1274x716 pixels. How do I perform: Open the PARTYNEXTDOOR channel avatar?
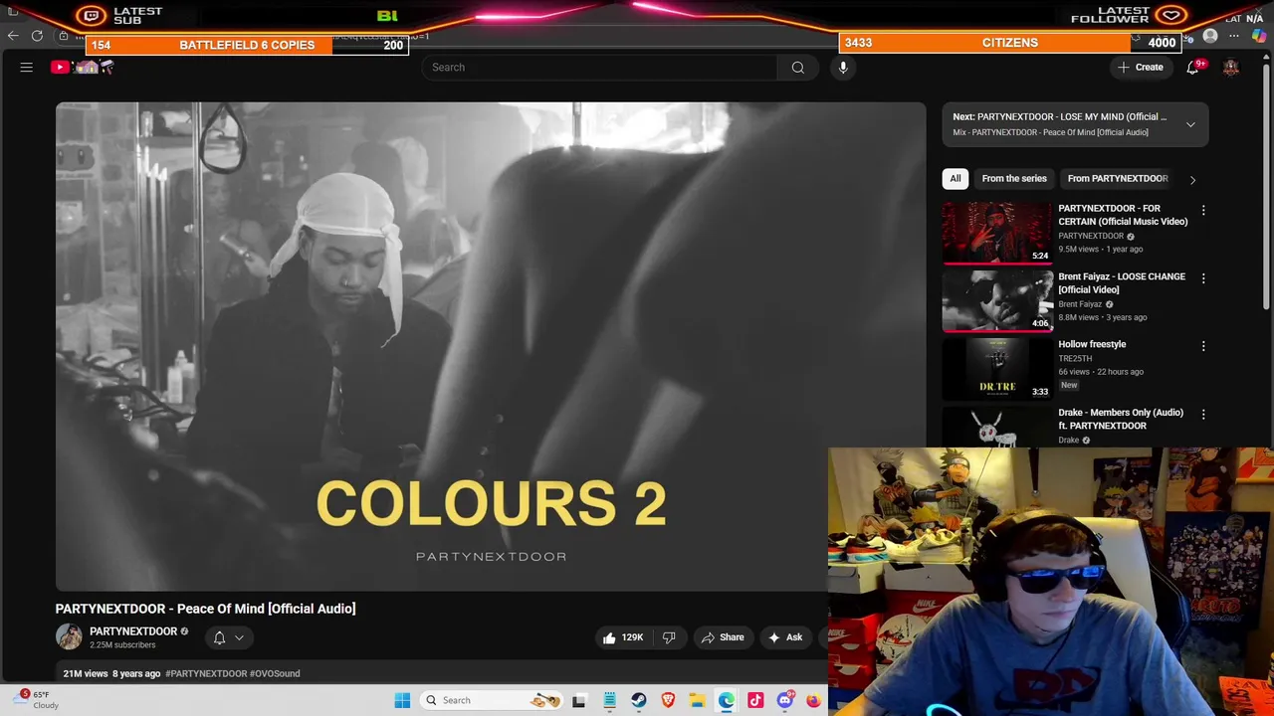69,637
